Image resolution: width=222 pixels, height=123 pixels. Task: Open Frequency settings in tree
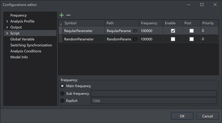[x=18, y=15]
